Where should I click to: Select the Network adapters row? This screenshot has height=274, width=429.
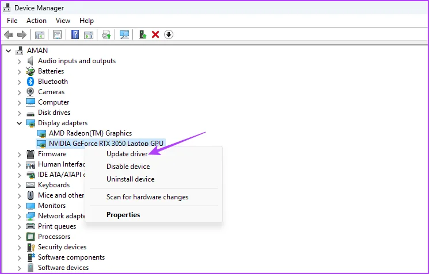(x=62, y=216)
